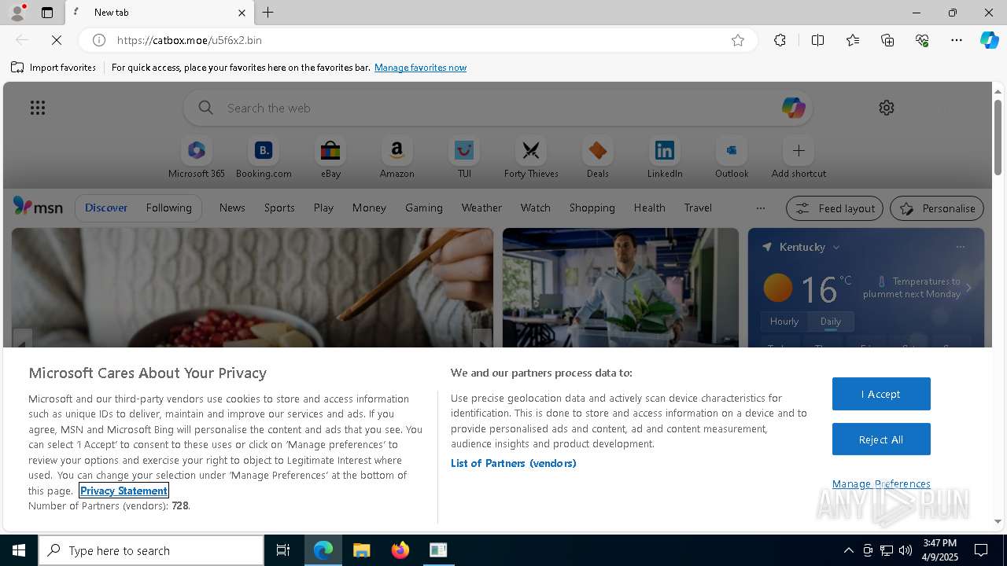Expand the Kentucky location dropdown
Screen dimensions: 1007x566
click(836, 247)
